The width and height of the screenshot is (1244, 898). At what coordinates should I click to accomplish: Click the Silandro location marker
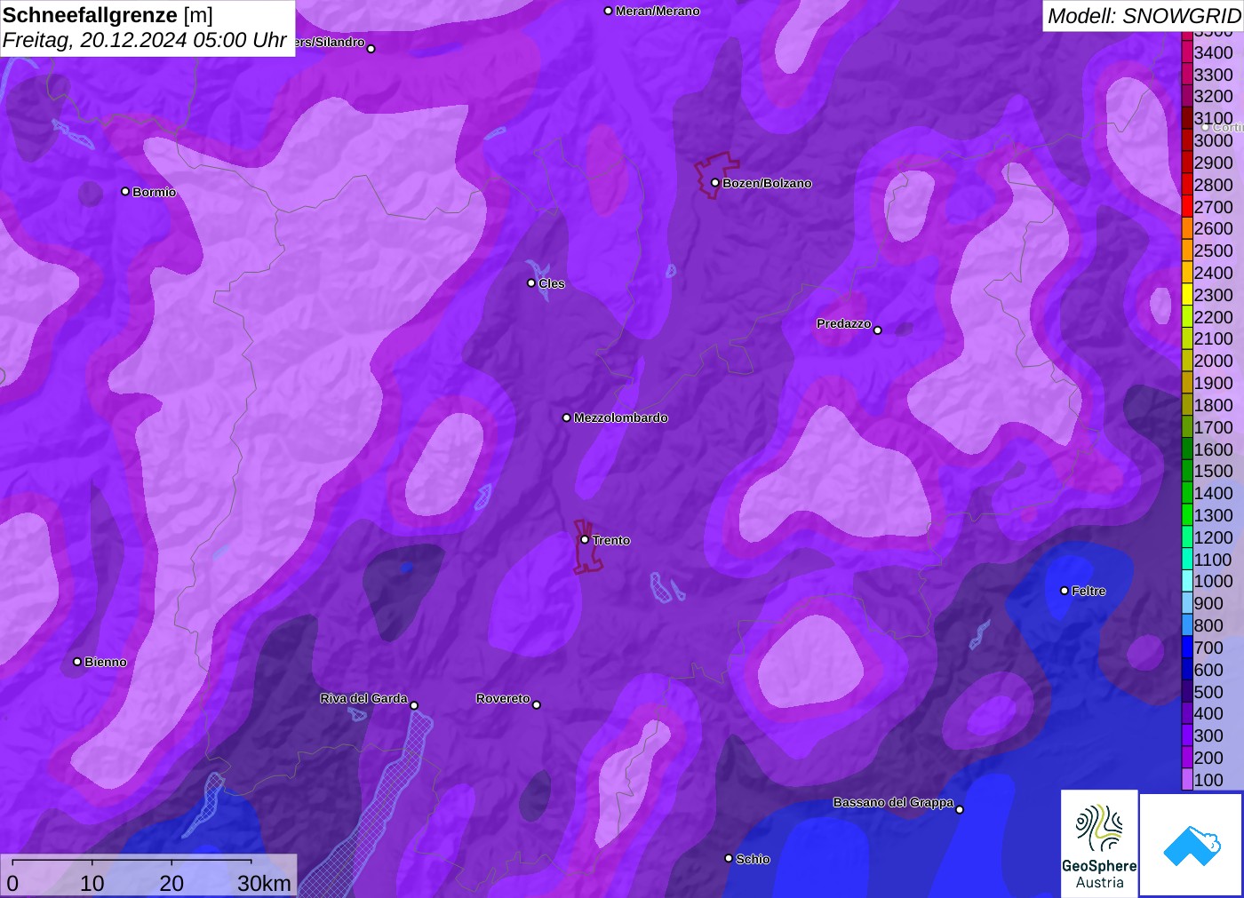pyautogui.click(x=371, y=49)
